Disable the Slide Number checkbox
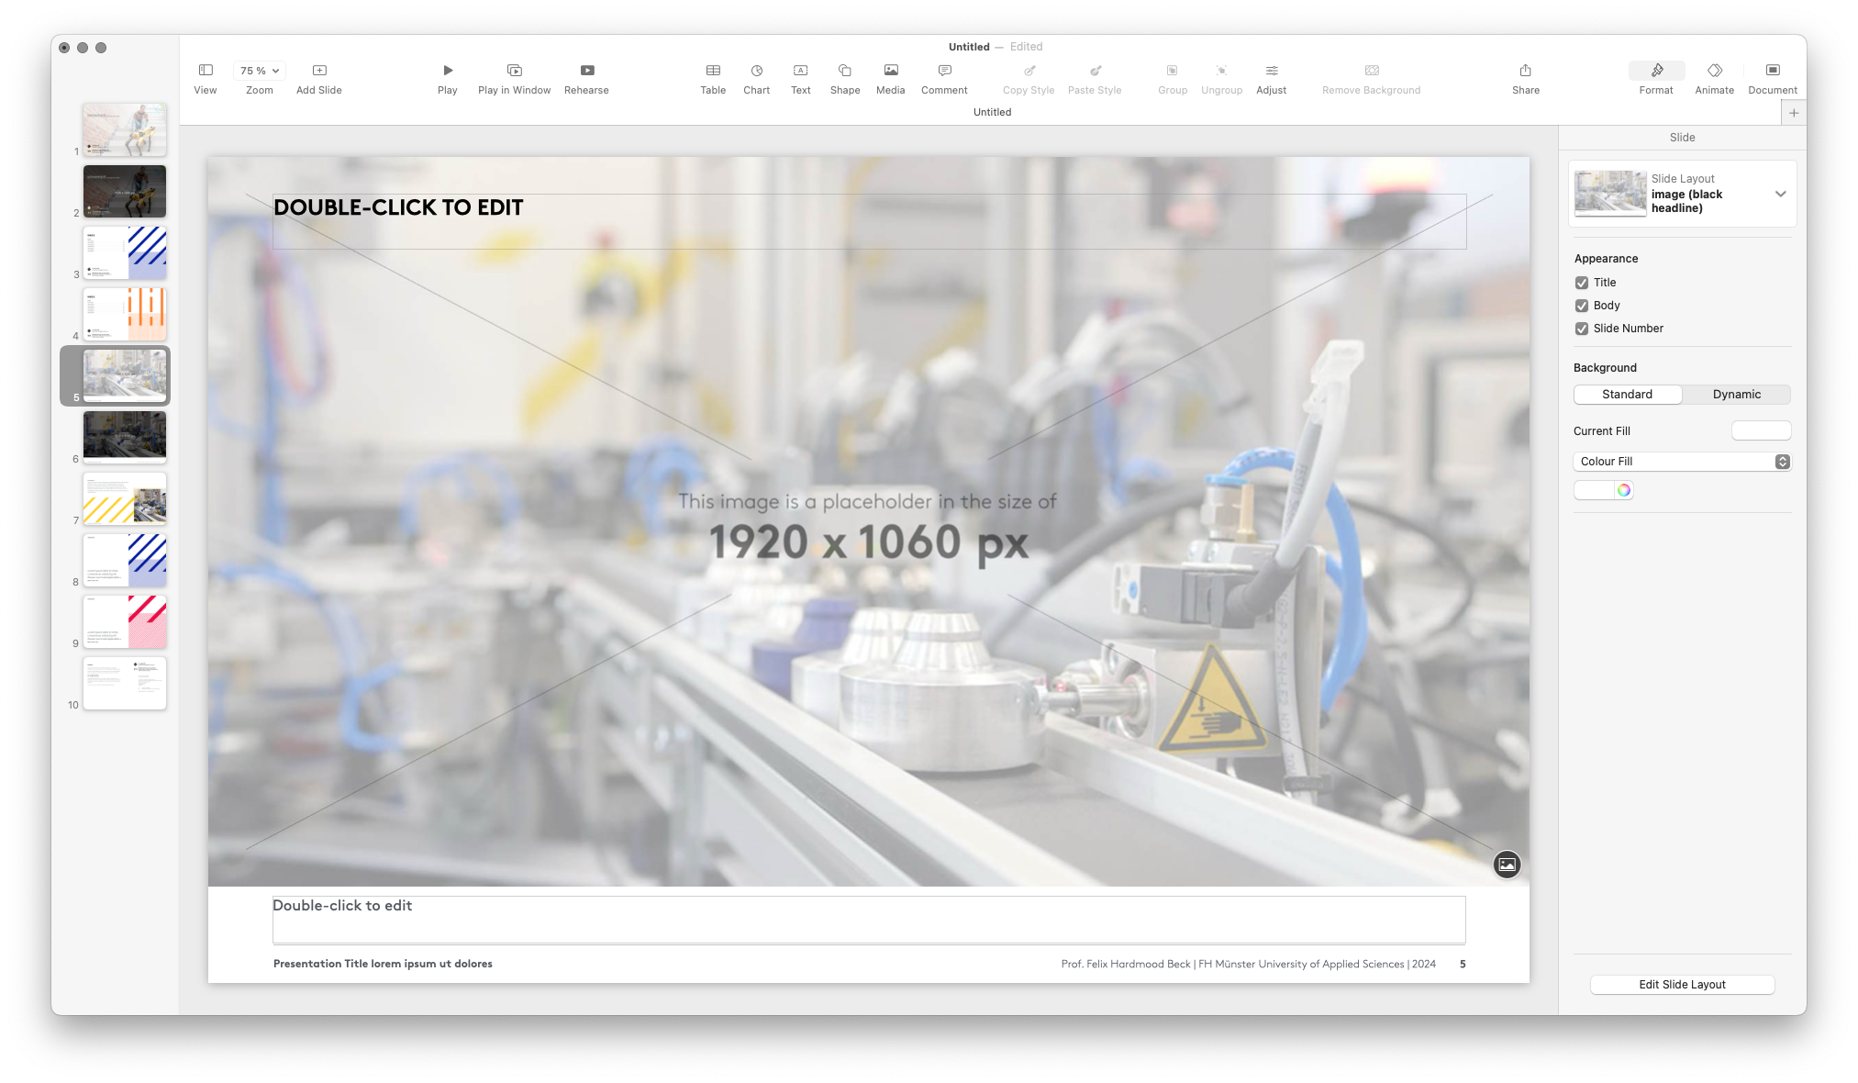Image resolution: width=1858 pixels, height=1083 pixels. (x=1582, y=329)
